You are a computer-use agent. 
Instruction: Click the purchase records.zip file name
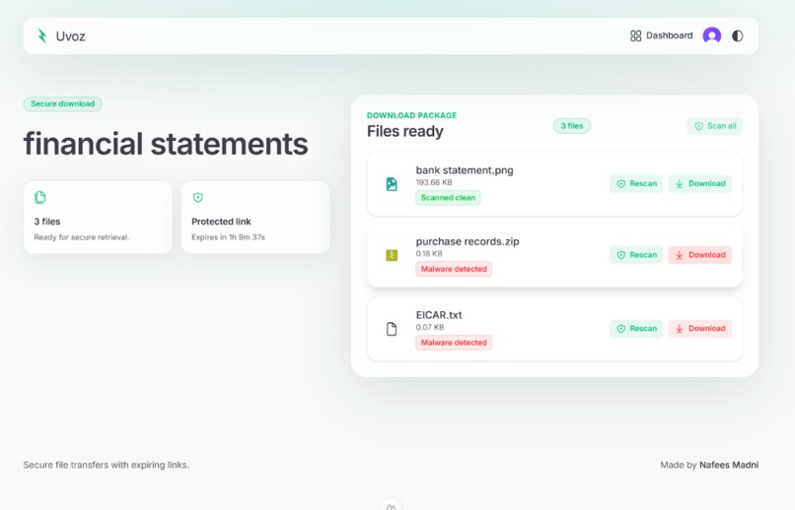(468, 242)
